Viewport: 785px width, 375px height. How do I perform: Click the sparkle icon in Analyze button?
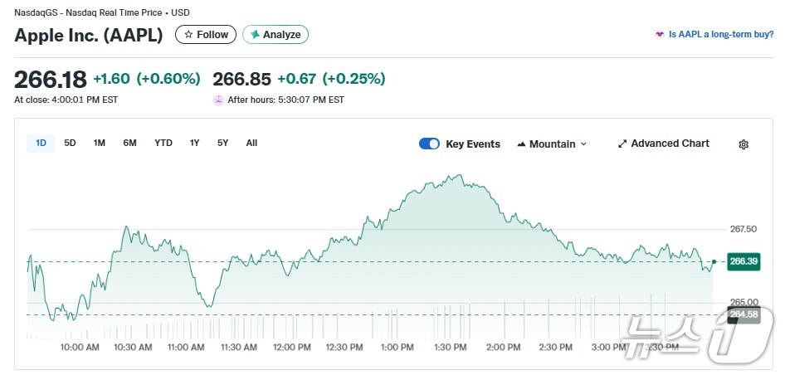click(x=255, y=35)
